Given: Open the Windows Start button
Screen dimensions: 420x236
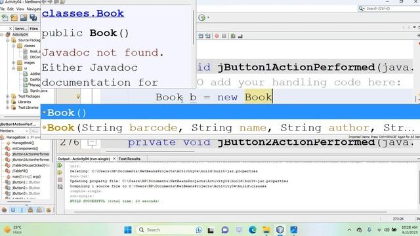Looking at the screenshot, I should pyautogui.click(x=128, y=230).
